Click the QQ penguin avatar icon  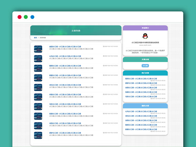click(145, 36)
